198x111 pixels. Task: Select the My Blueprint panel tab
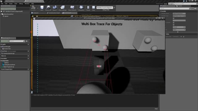[x=8, y=38]
